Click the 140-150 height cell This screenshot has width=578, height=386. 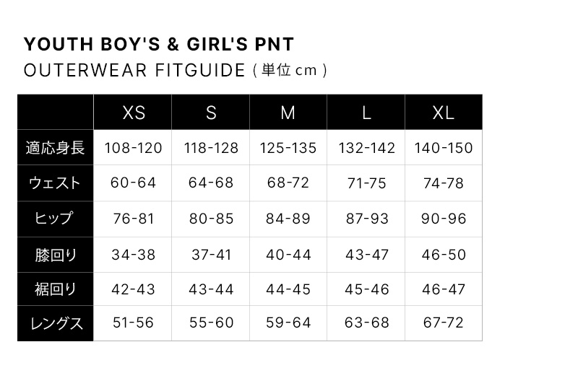point(444,148)
